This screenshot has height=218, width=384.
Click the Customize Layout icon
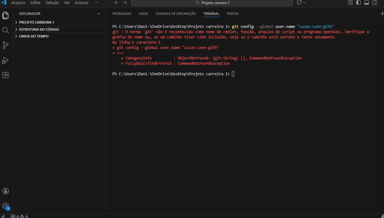point(350,2)
